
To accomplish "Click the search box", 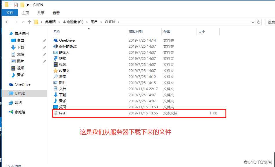I will pyautogui.click(x=270, y=22).
